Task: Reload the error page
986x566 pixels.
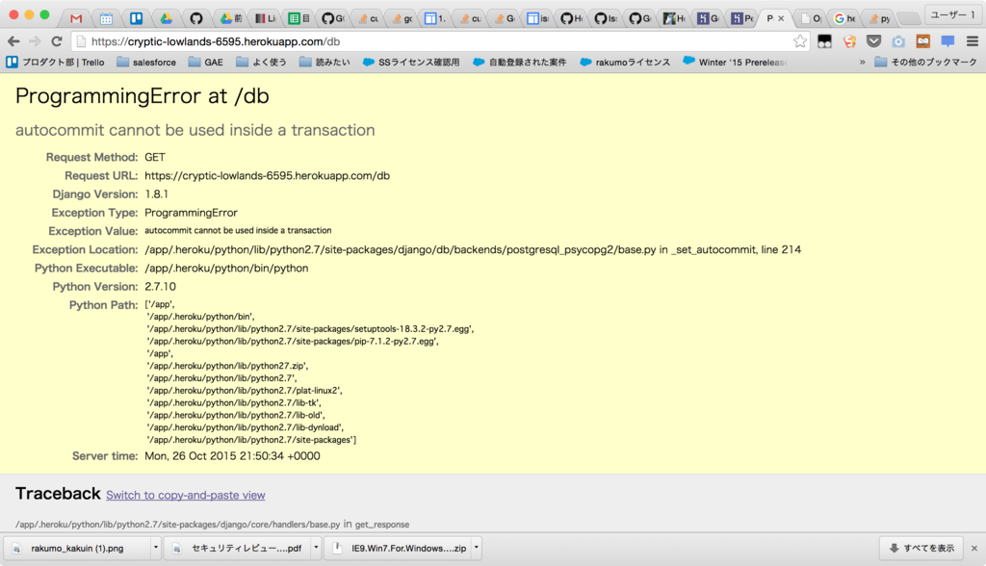Action: point(57,42)
